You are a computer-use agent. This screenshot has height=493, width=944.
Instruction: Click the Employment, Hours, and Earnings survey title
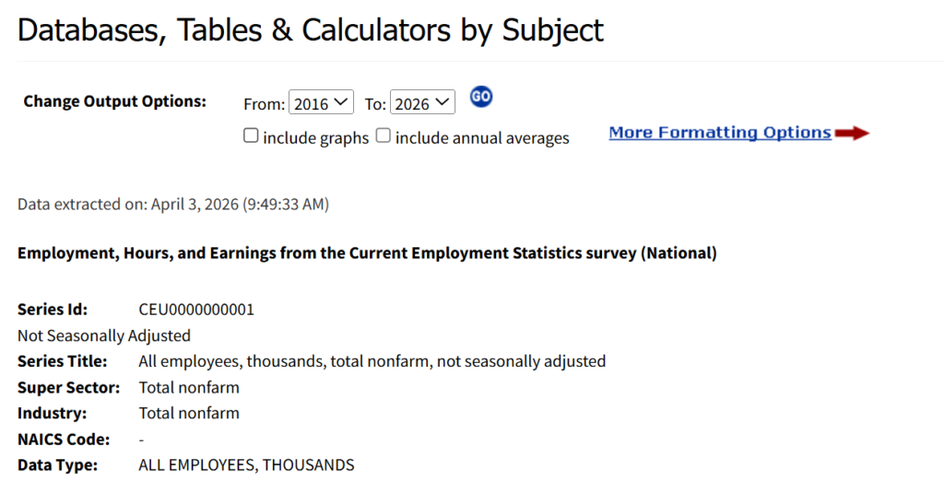coord(367,253)
